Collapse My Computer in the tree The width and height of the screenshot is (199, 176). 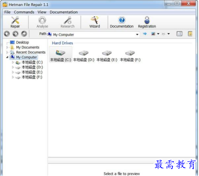[7, 57]
